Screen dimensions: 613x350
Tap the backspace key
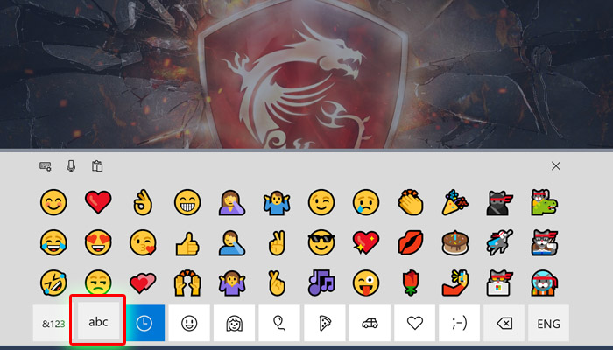[x=504, y=323]
